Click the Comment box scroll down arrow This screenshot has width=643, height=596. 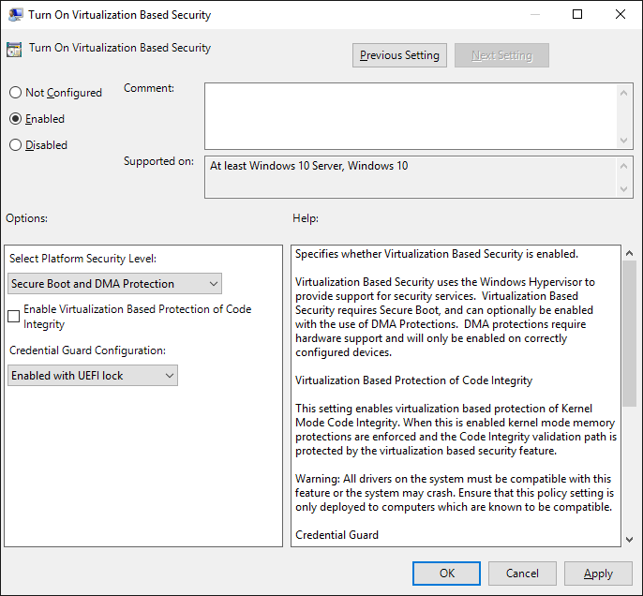point(625,140)
